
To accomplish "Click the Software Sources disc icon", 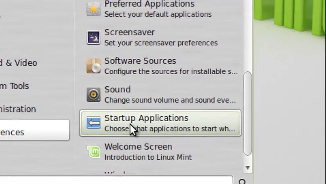I will point(93,66).
